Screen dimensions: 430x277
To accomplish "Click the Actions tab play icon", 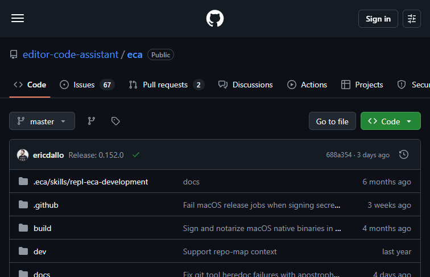I will tap(292, 85).
